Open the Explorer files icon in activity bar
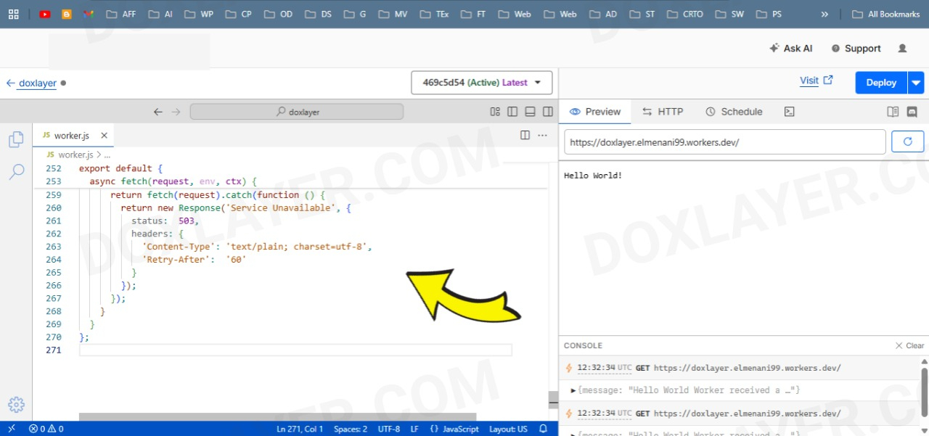Viewport: 929px width, 436px height. click(x=16, y=139)
